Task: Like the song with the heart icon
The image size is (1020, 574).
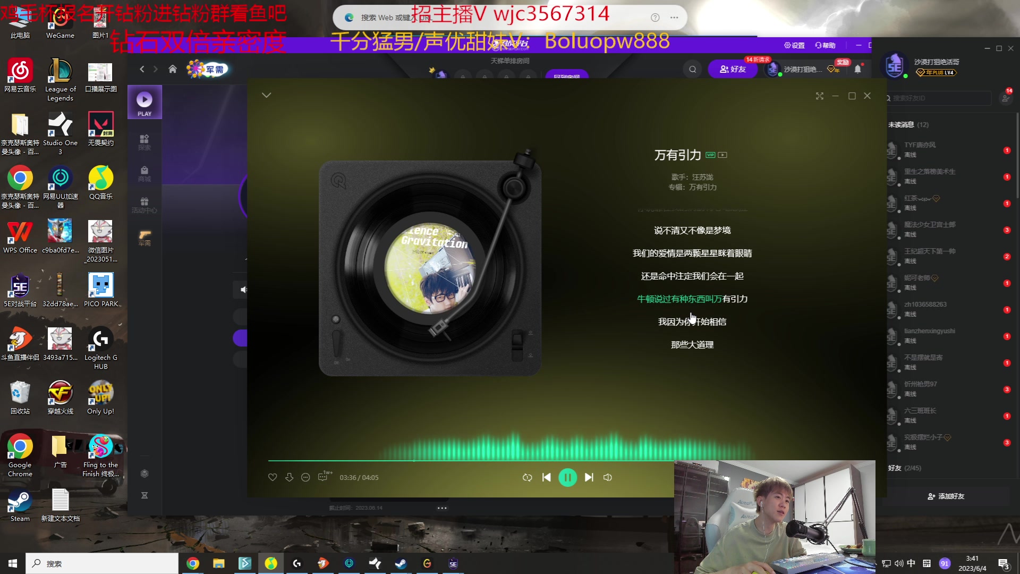Action: point(273,477)
